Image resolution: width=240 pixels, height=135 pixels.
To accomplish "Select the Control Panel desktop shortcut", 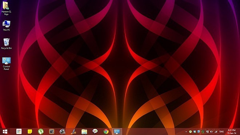I will coord(6,64).
